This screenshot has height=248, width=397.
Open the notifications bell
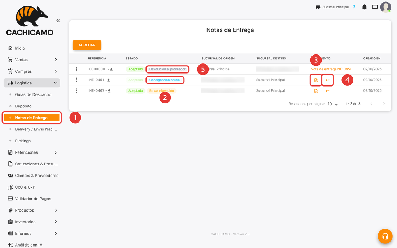(365, 7)
